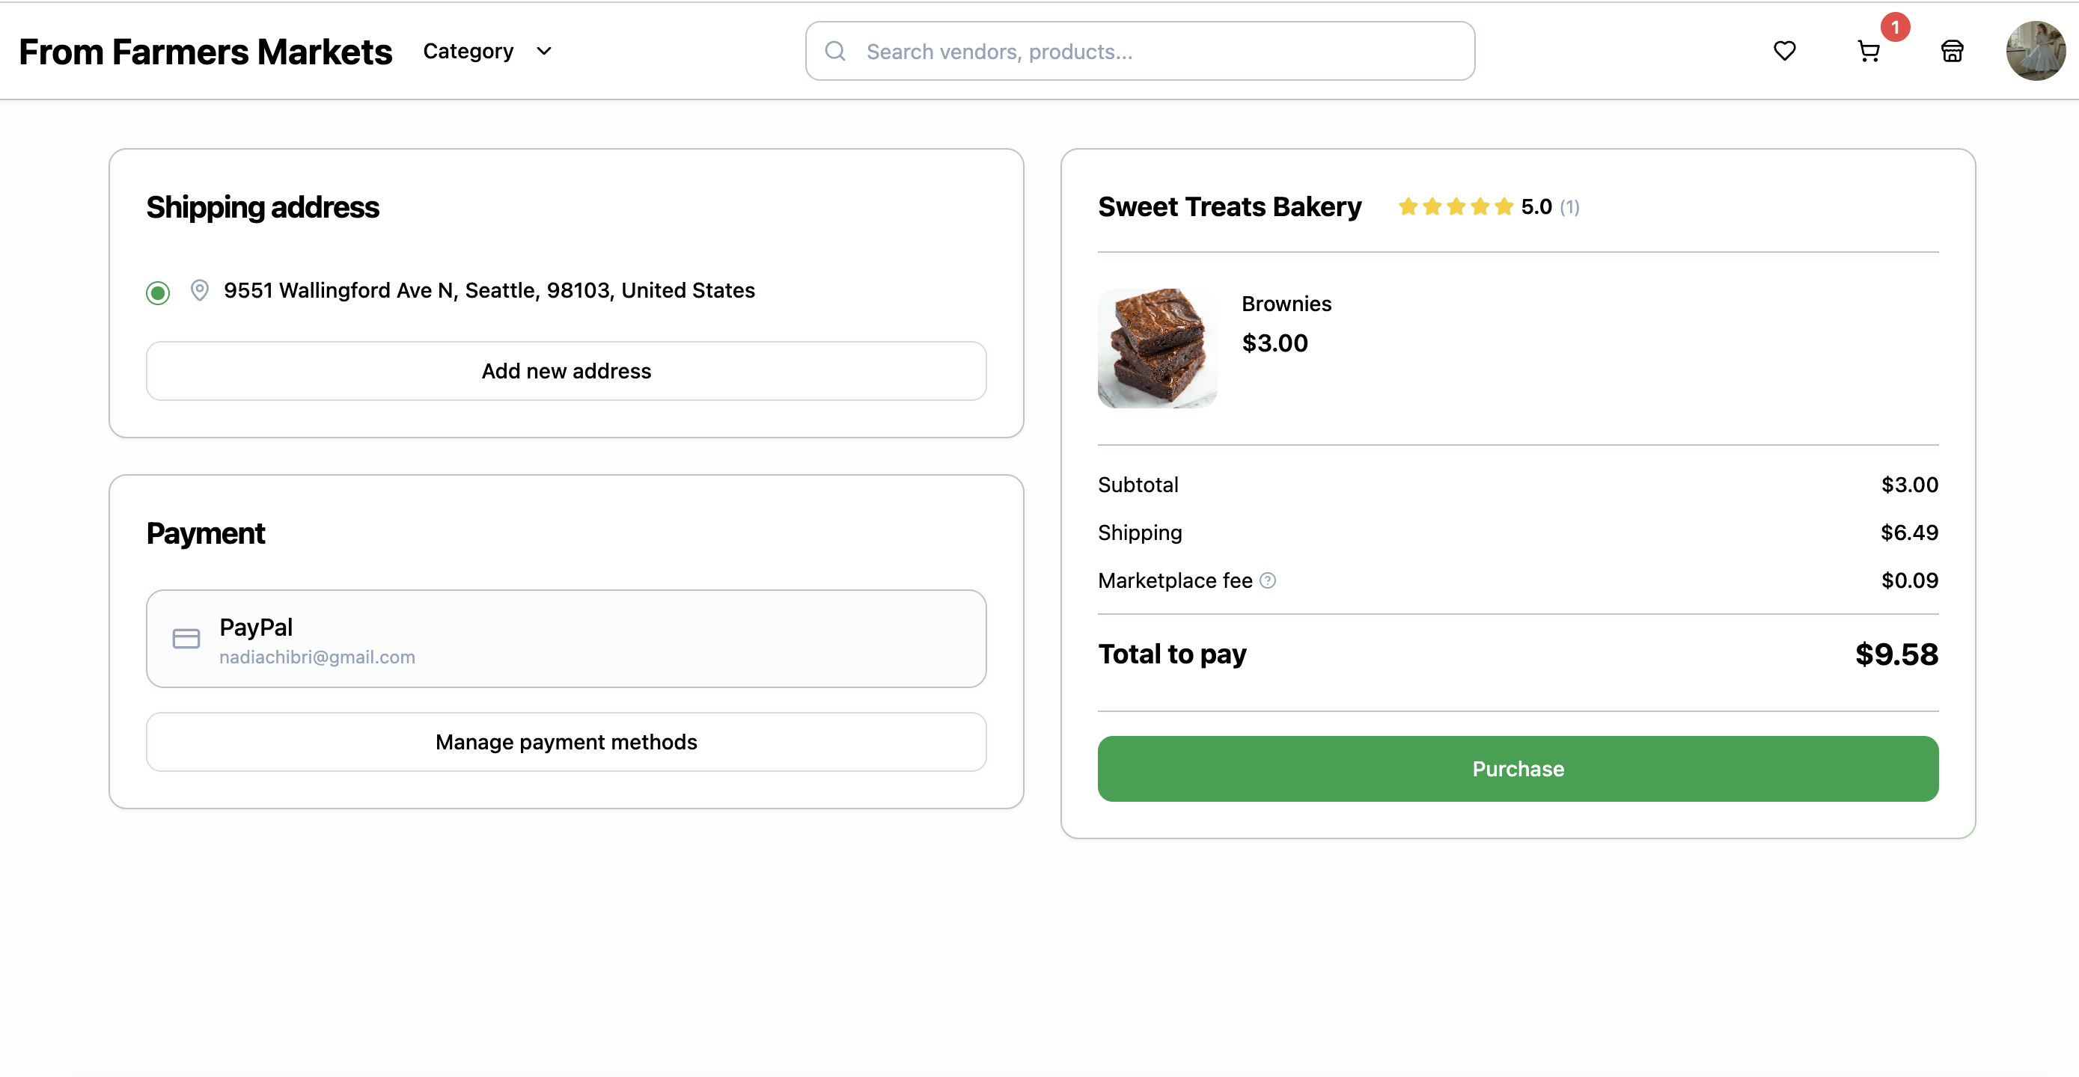
Task: Click the red cart notification badge
Action: click(1895, 28)
